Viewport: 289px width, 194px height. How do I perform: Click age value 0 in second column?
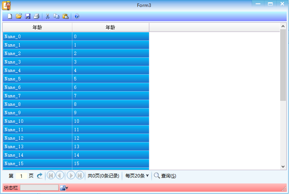[x=110, y=37]
